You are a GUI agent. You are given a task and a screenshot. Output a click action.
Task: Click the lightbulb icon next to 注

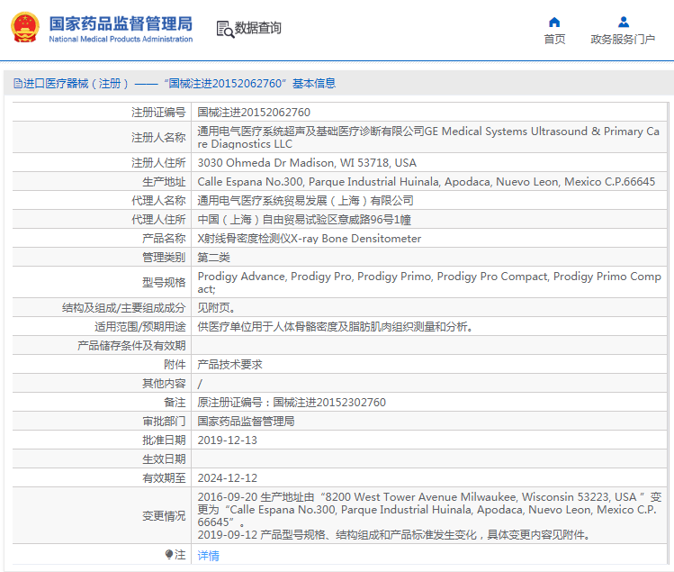pos(169,554)
